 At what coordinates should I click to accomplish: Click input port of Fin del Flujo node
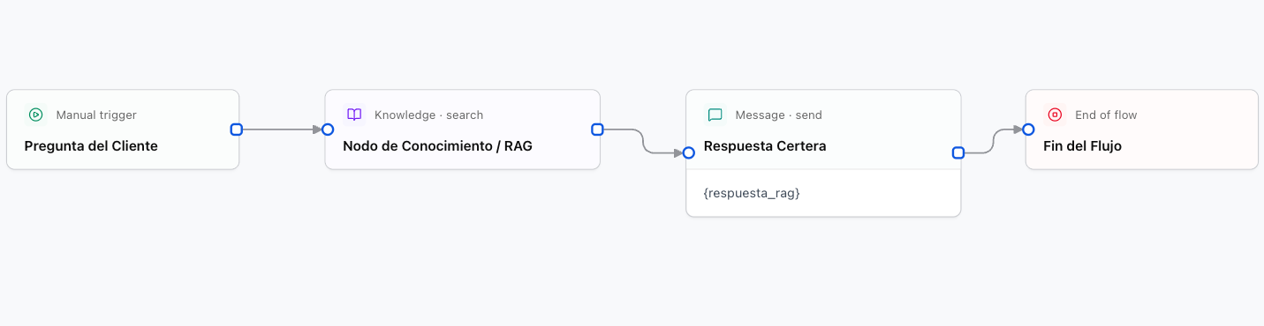pos(1028,130)
